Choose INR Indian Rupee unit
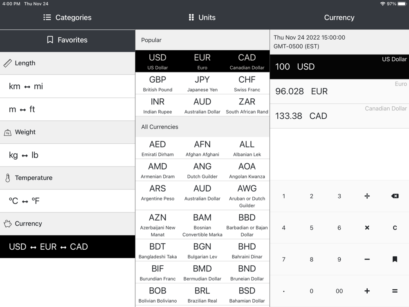This screenshot has width=409, height=307. 157,106
